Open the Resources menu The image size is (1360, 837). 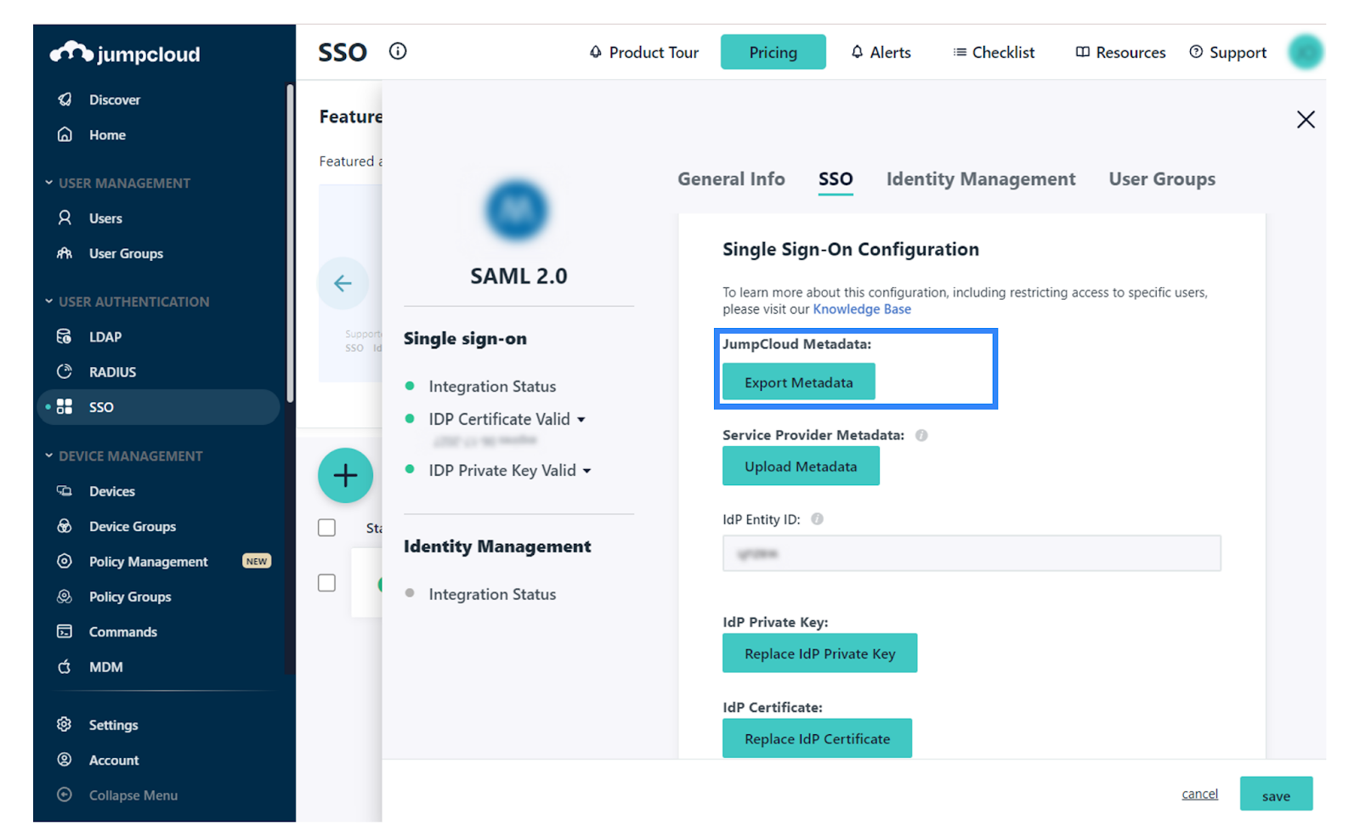1120,52
